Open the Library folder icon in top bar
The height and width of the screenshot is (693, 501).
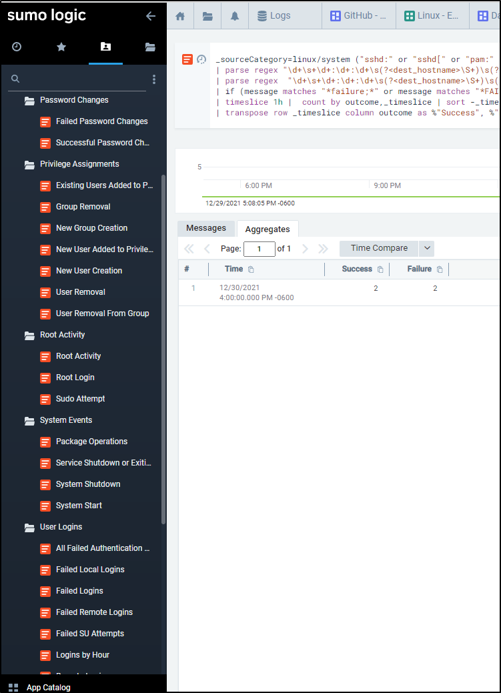point(207,17)
